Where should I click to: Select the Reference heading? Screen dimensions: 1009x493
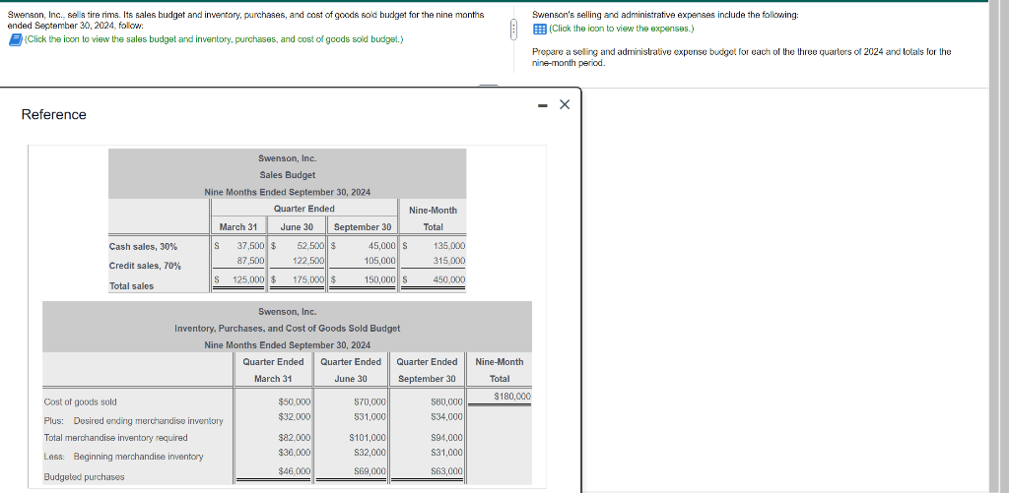54,114
